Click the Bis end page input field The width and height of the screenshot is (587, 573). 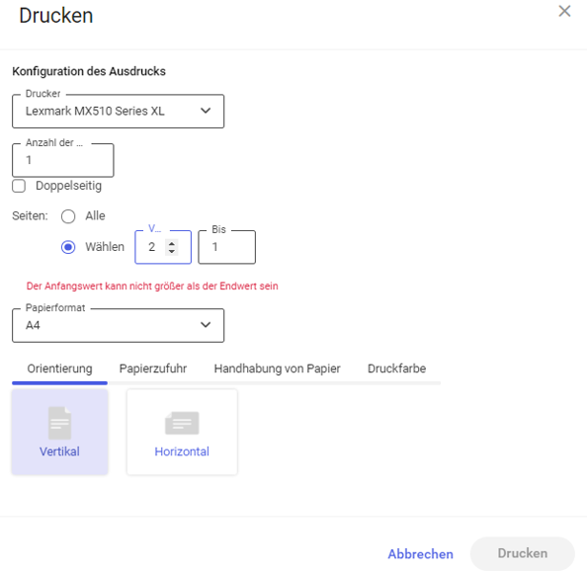(x=227, y=247)
